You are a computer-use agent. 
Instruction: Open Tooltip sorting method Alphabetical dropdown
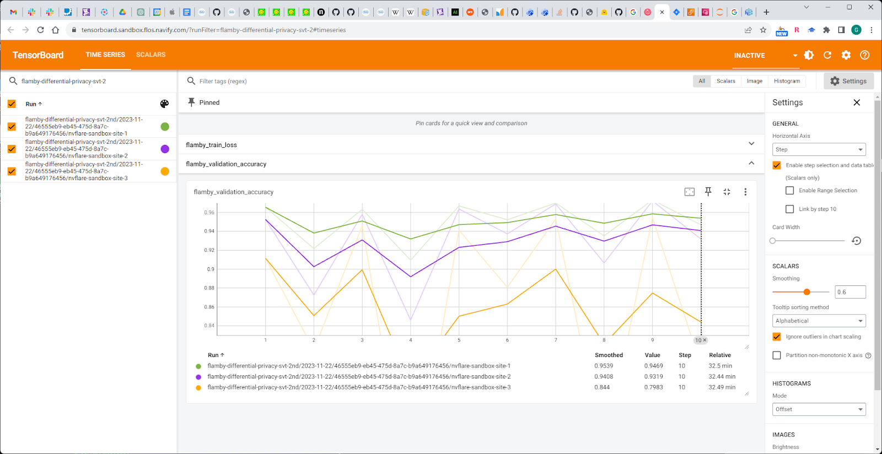(x=819, y=321)
